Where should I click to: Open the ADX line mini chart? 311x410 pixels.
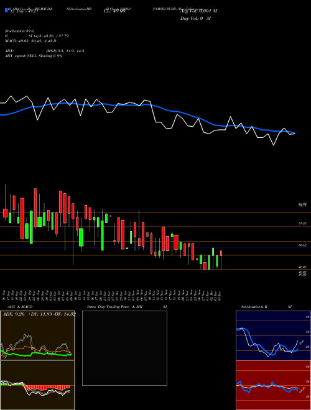pos(37,335)
